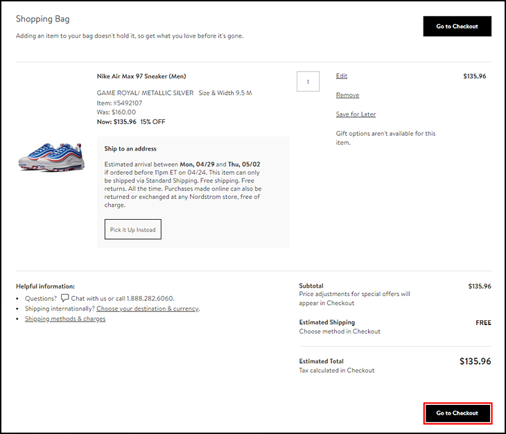Click the Was: $160.00 price text
This screenshot has height=434, width=506.
pyautogui.click(x=116, y=112)
